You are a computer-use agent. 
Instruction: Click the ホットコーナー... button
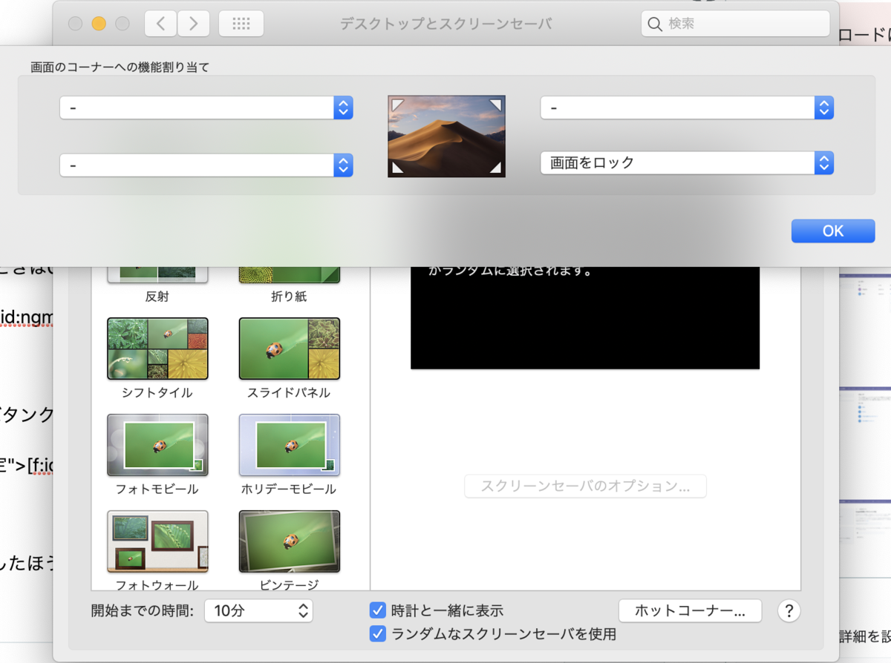coord(690,611)
